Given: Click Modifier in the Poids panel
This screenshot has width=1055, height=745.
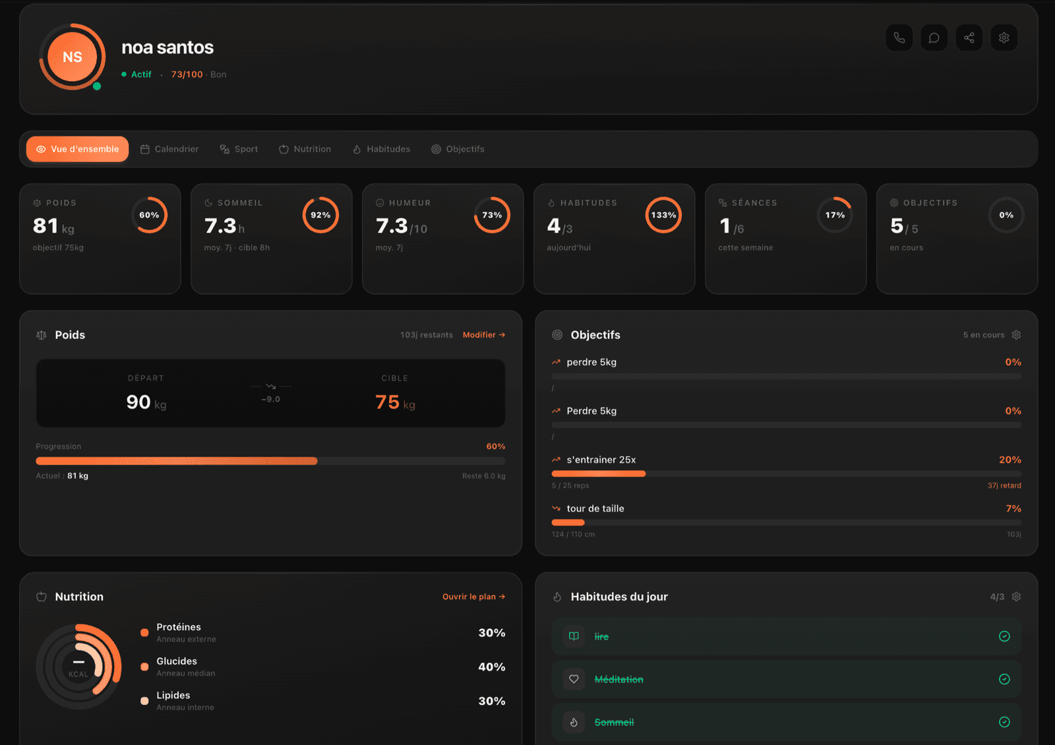Looking at the screenshot, I should tap(484, 334).
